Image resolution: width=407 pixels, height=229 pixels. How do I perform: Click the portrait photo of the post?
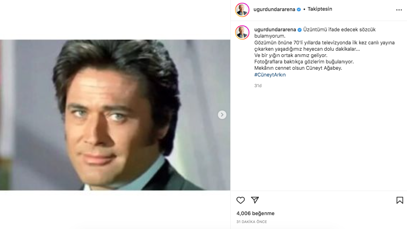point(115,115)
